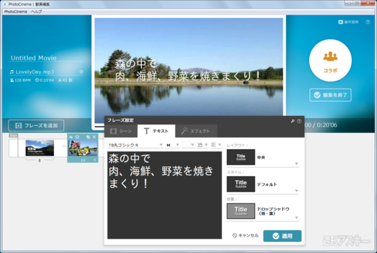This screenshot has height=253, width=377.
Task: Click the 中央 layout Title preview thumbnail
Action: click(241, 157)
